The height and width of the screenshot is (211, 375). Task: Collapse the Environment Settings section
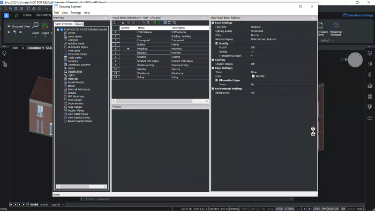[213, 89]
